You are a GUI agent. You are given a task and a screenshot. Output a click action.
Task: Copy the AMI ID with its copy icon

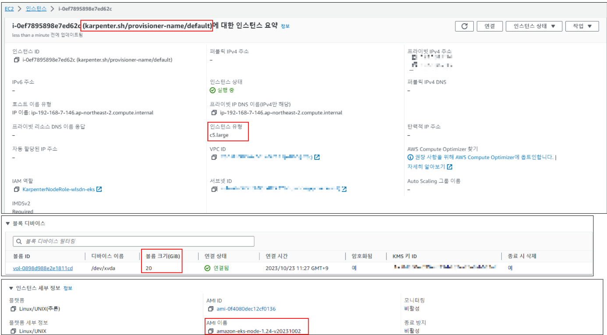coord(210,309)
